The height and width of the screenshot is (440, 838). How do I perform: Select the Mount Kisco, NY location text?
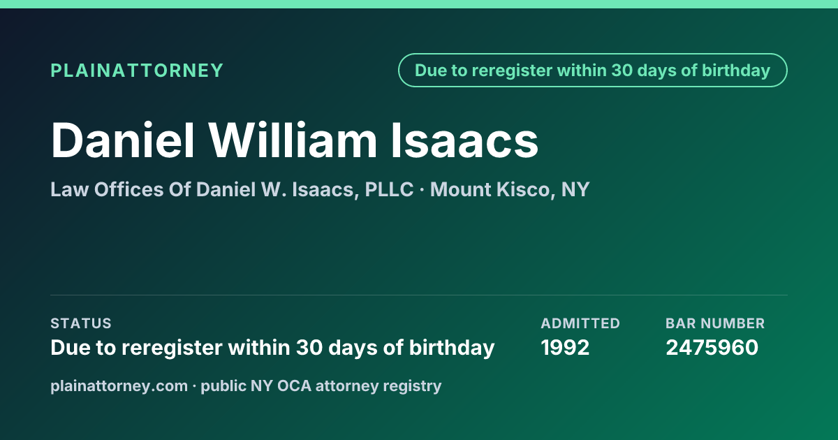(x=510, y=189)
